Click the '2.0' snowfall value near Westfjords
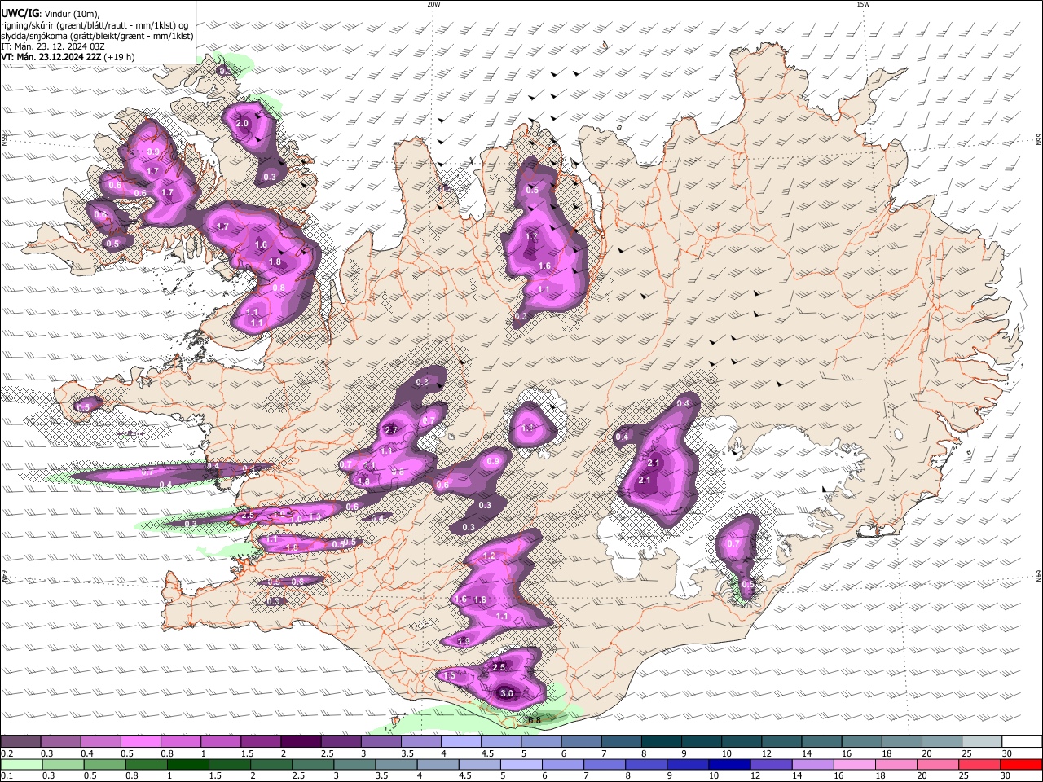This screenshot has width=1043, height=782. (242, 124)
